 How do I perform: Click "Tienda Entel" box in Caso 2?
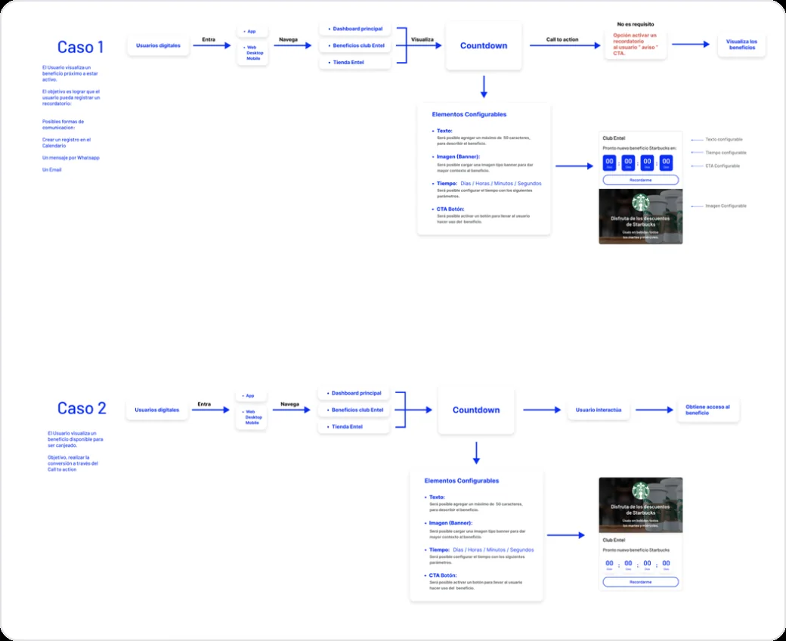click(x=354, y=427)
